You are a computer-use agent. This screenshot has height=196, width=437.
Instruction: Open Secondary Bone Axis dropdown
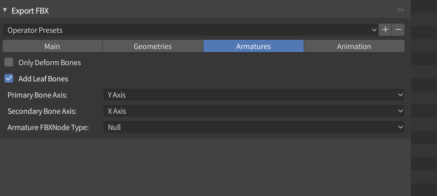253,111
